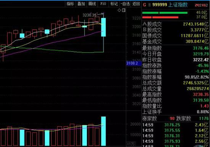The image size is (210, 147).
Task: Click 总成交量 value 266205274
Action: [198, 89]
